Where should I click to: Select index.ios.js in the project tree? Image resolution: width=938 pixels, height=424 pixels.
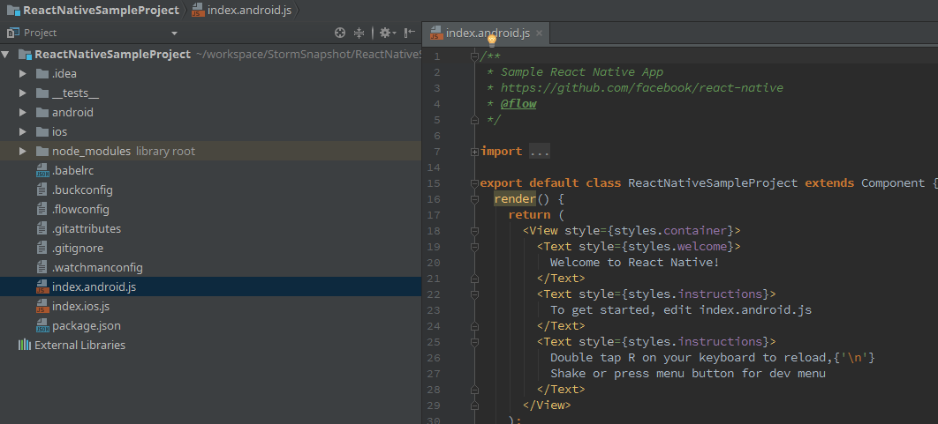coord(80,307)
